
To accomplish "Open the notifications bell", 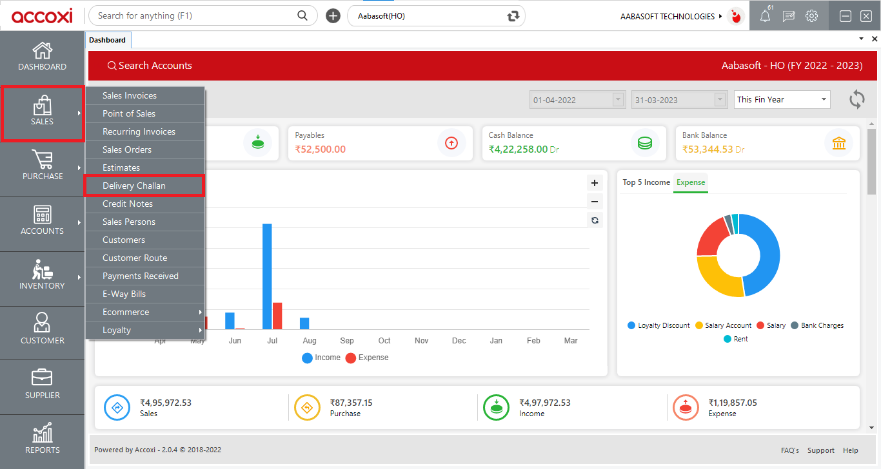I will click(766, 15).
